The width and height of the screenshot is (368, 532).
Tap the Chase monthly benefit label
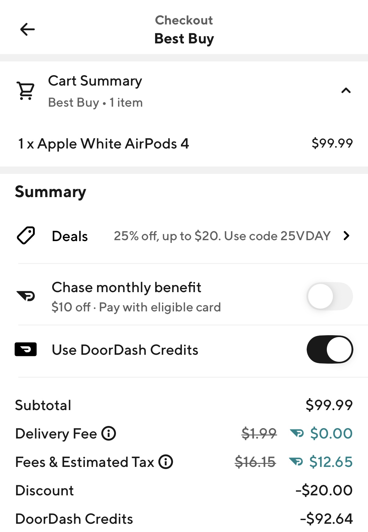126,288
